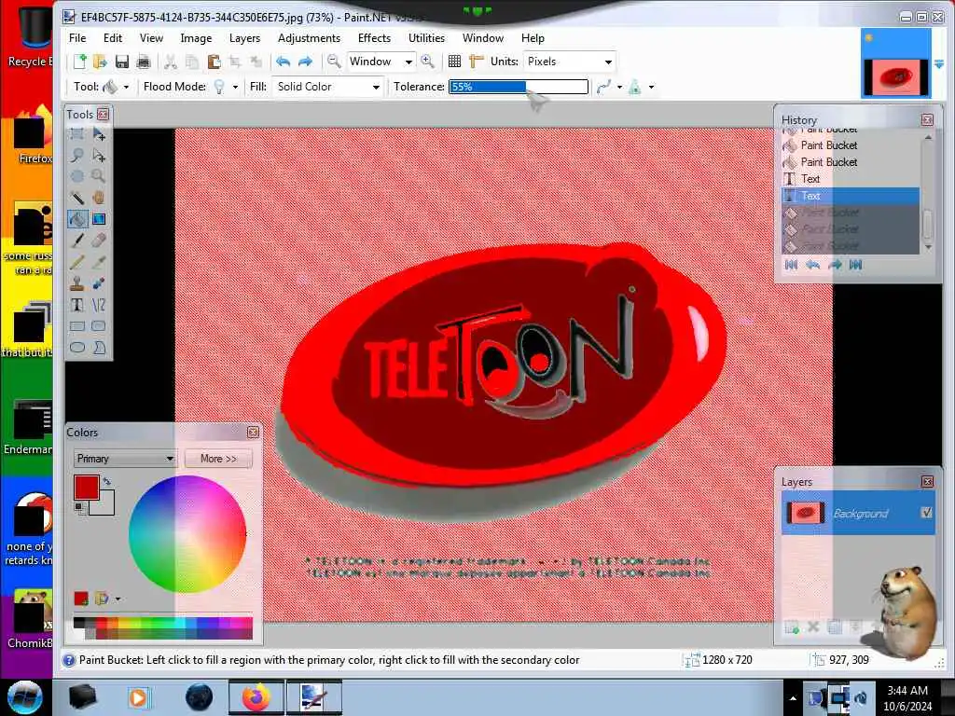Click the Redo arrow in the toolbar

click(x=305, y=62)
